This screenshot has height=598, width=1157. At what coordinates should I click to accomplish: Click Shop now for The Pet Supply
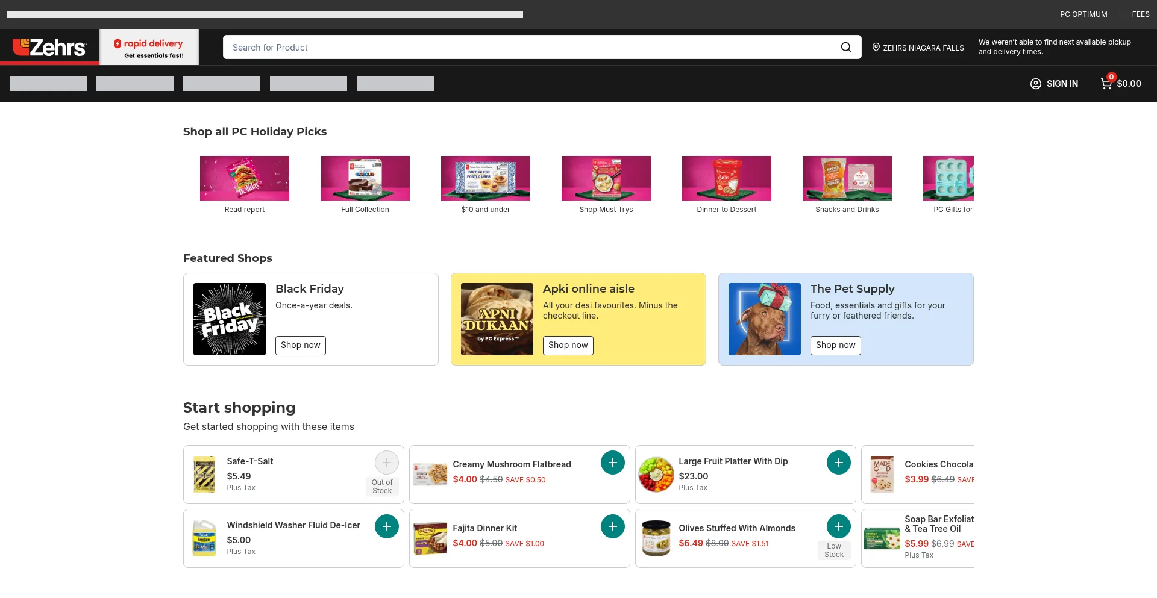[x=835, y=345]
